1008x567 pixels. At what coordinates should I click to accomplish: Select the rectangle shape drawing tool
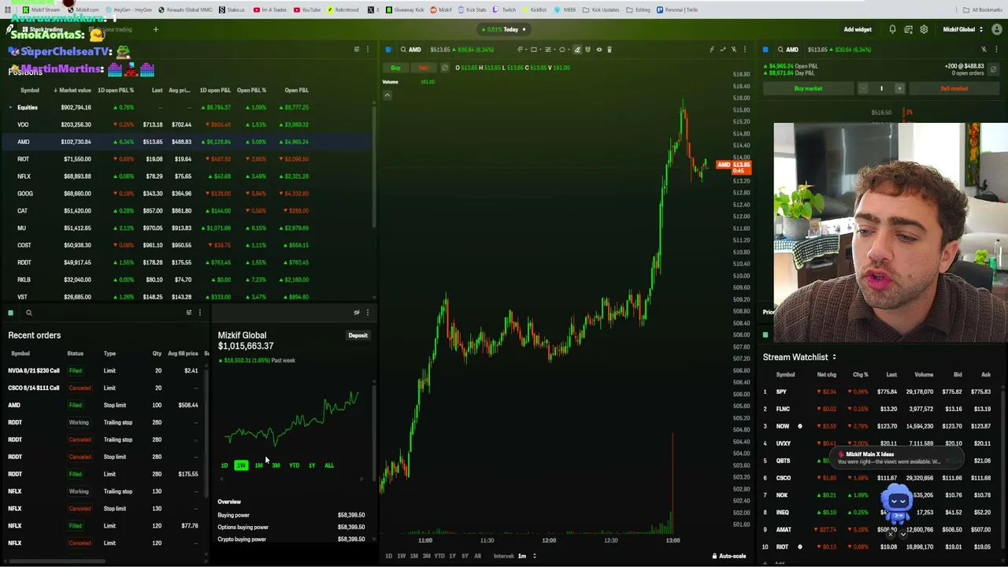pyautogui.click(x=534, y=50)
